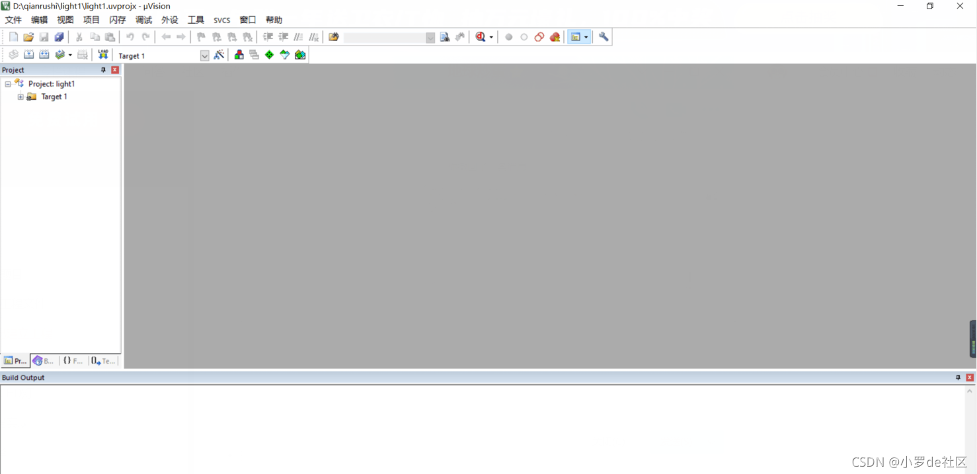Collapse the Project: light1 tree node
This screenshot has width=977, height=474.
pyautogui.click(x=8, y=84)
